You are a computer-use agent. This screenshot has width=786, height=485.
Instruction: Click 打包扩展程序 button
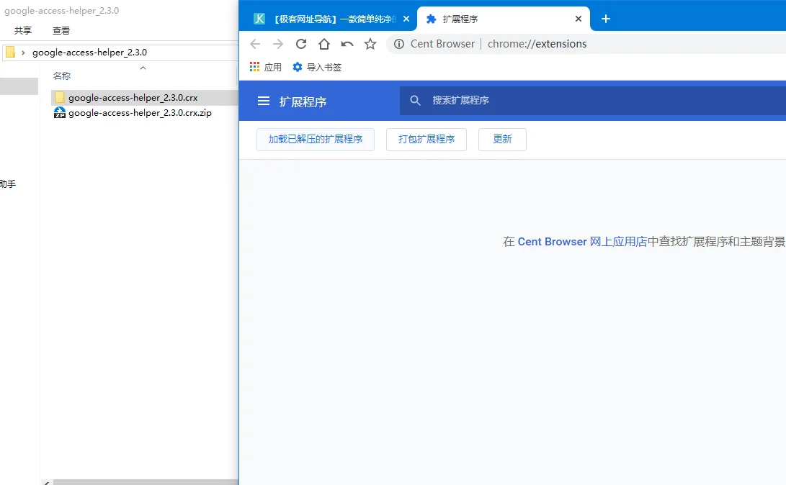426,139
